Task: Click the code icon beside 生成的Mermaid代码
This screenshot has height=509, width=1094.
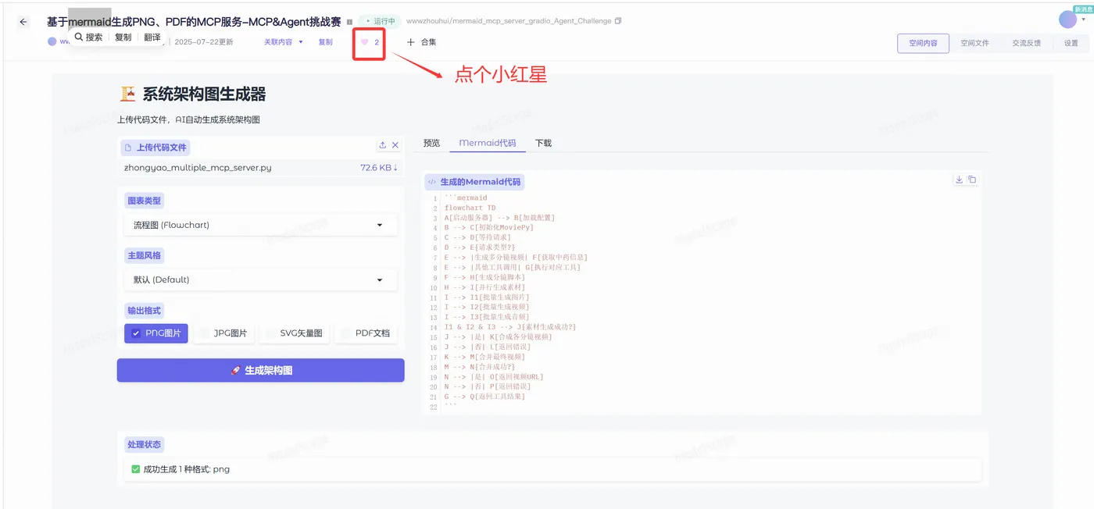Action: 432,182
